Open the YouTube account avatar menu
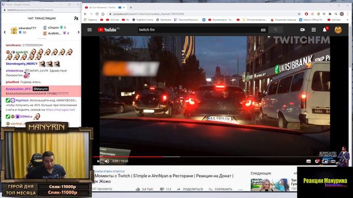 pyautogui.click(x=338, y=30)
